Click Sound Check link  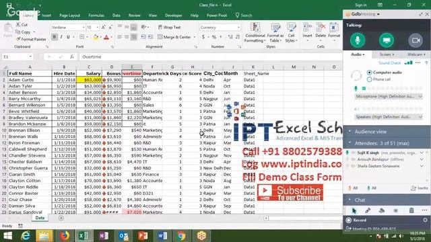click(389, 63)
